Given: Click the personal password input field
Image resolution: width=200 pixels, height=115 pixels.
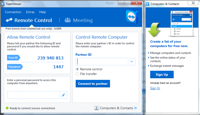Looking at the screenshot, I should pos(33,95).
